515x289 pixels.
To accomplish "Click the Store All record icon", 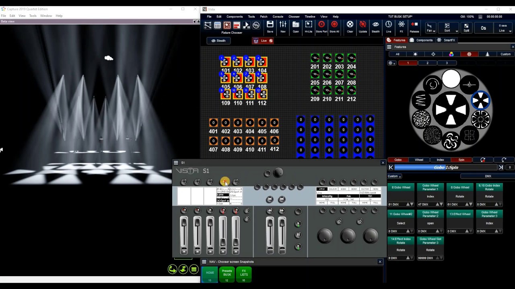I will 334,27.
